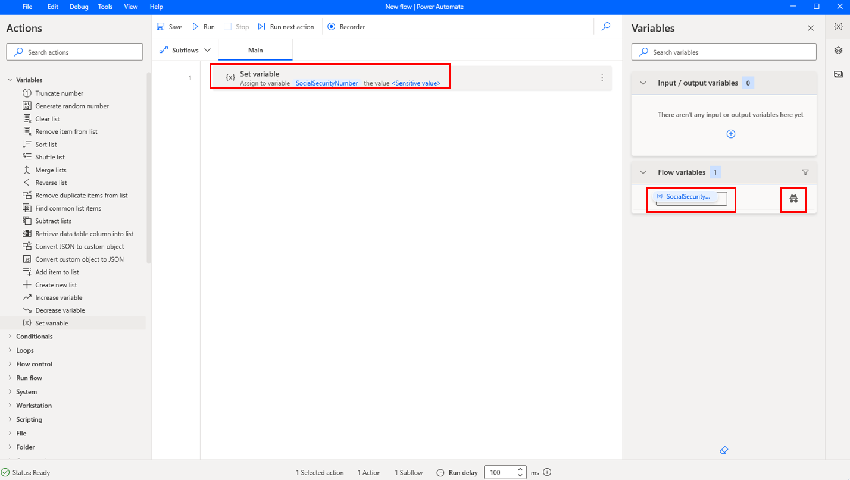850x480 pixels.
Task: Open the Variables panel via {x} sidebar icon
Action: [x=838, y=26]
